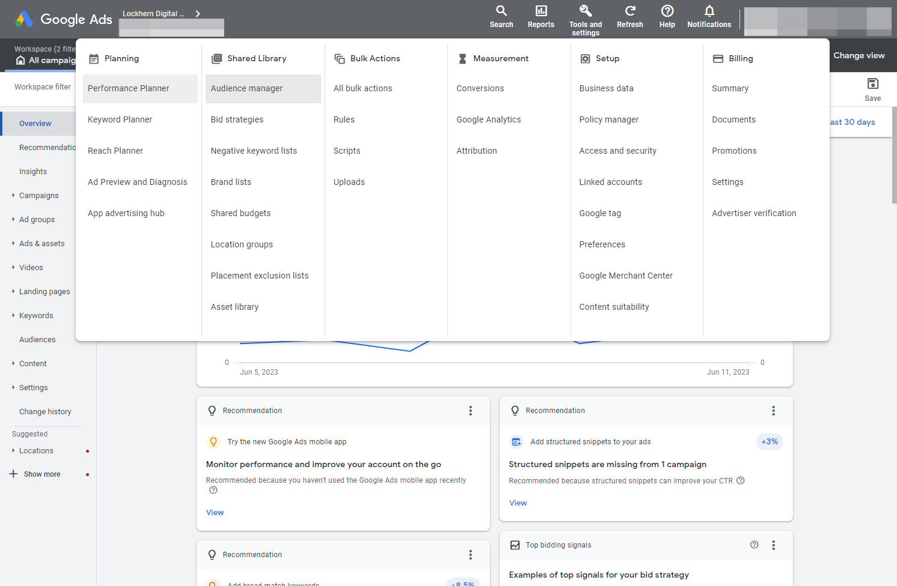The width and height of the screenshot is (897, 586).
Task: Select Audience manager in Shared Library
Action: [263, 89]
